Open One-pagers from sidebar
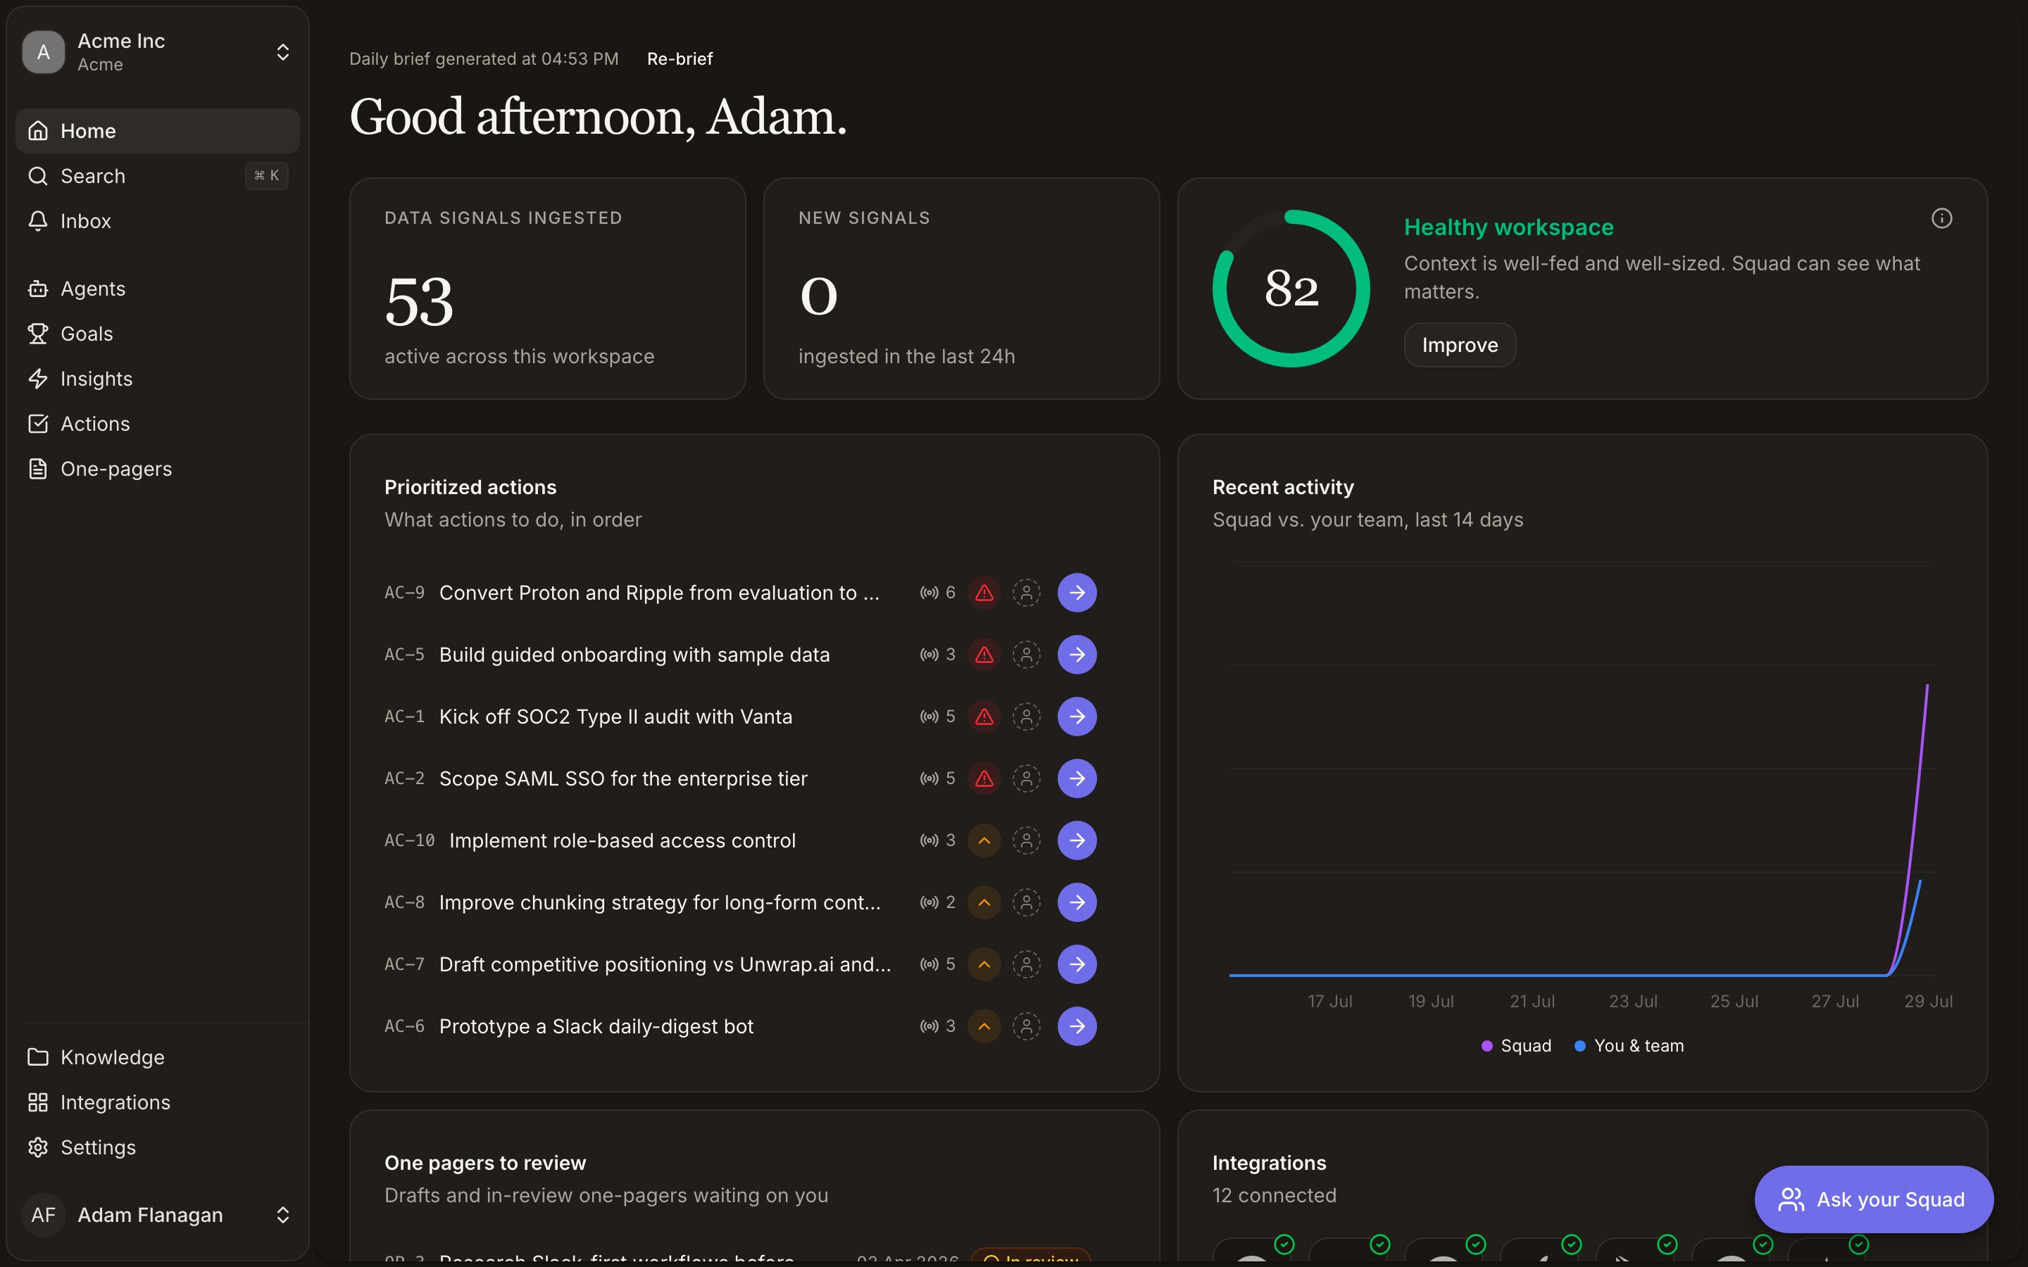Screen dimensions: 2028x1267 (x=158, y=469)
